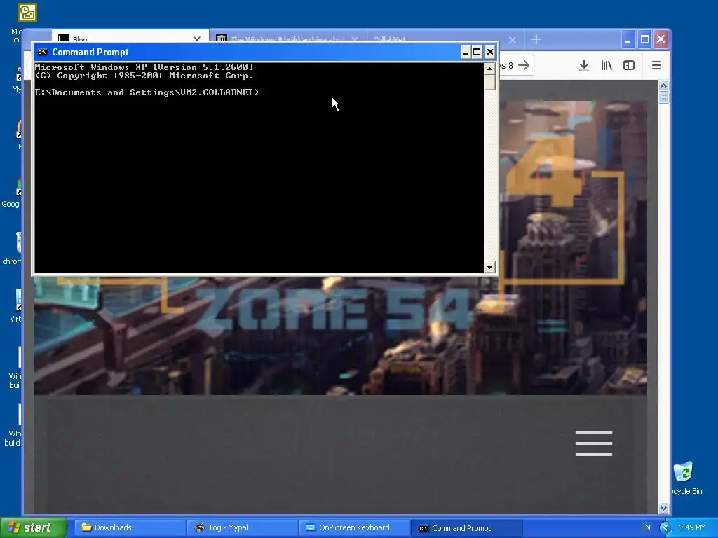Viewport: 718px width, 538px height.
Task: Select the yellow desktop icon above Command Prompt
Action: coord(27,13)
